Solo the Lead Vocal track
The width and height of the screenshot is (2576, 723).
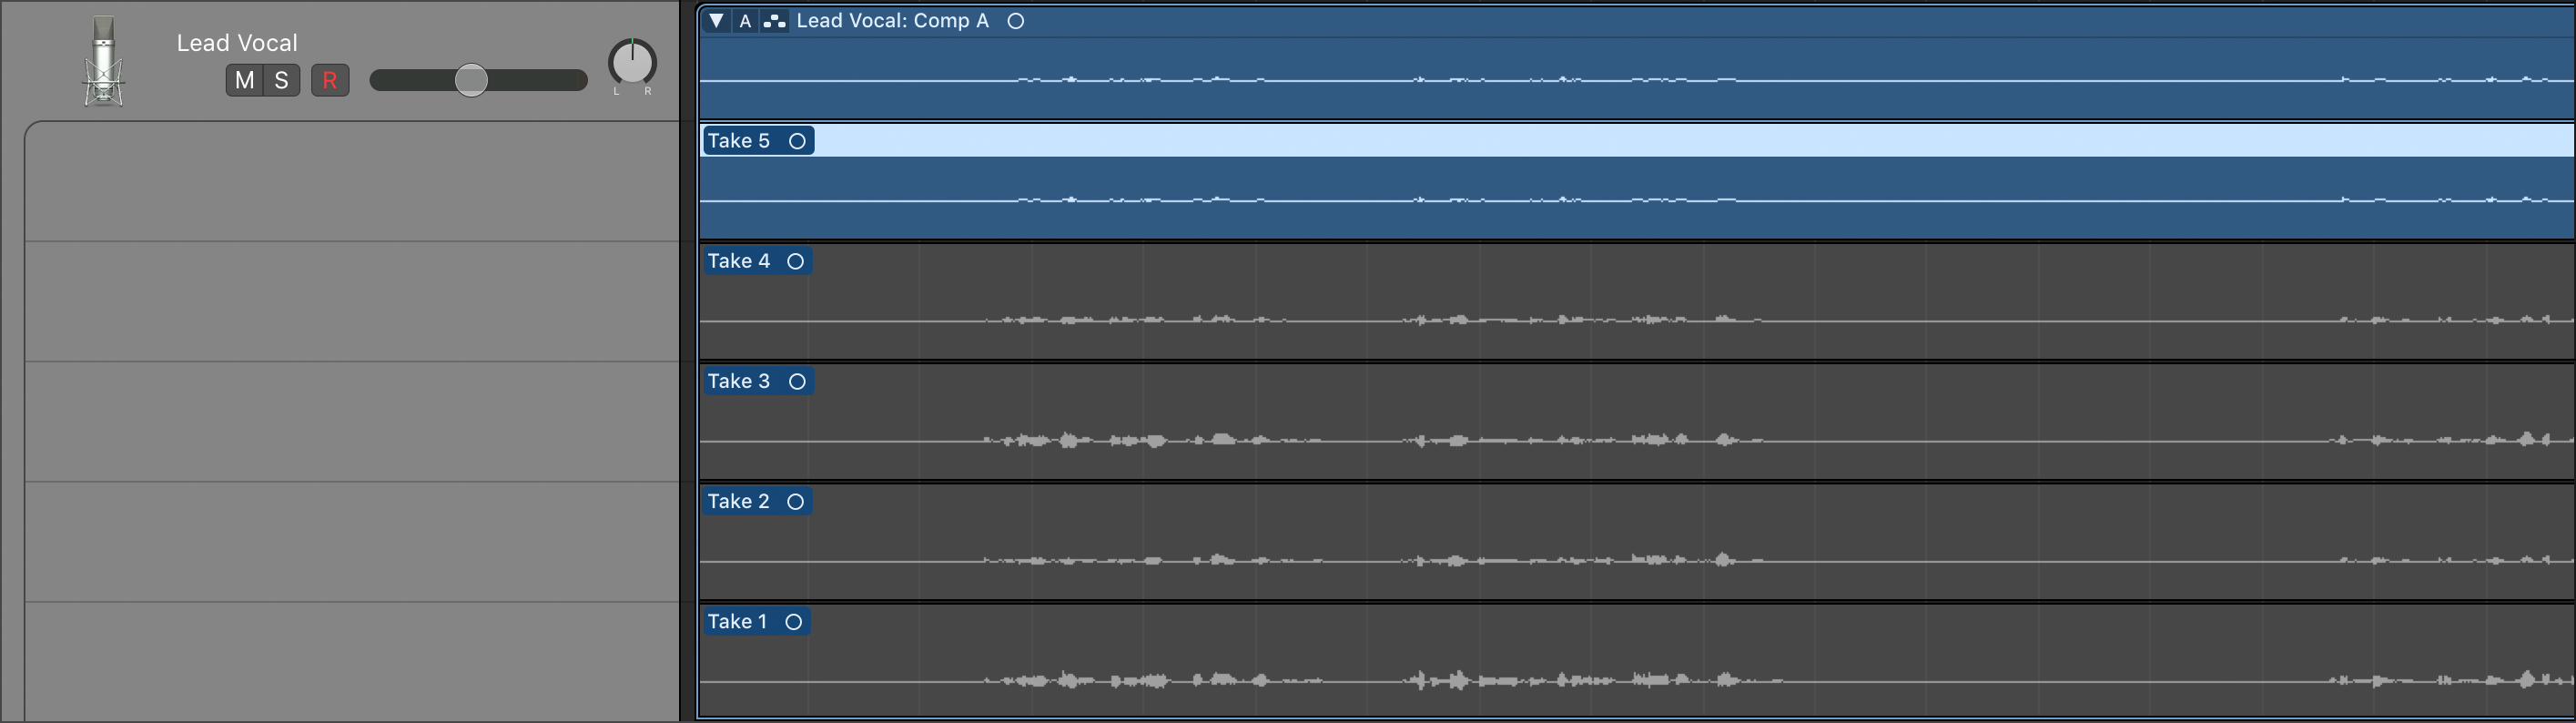click(x=282, y=80)
